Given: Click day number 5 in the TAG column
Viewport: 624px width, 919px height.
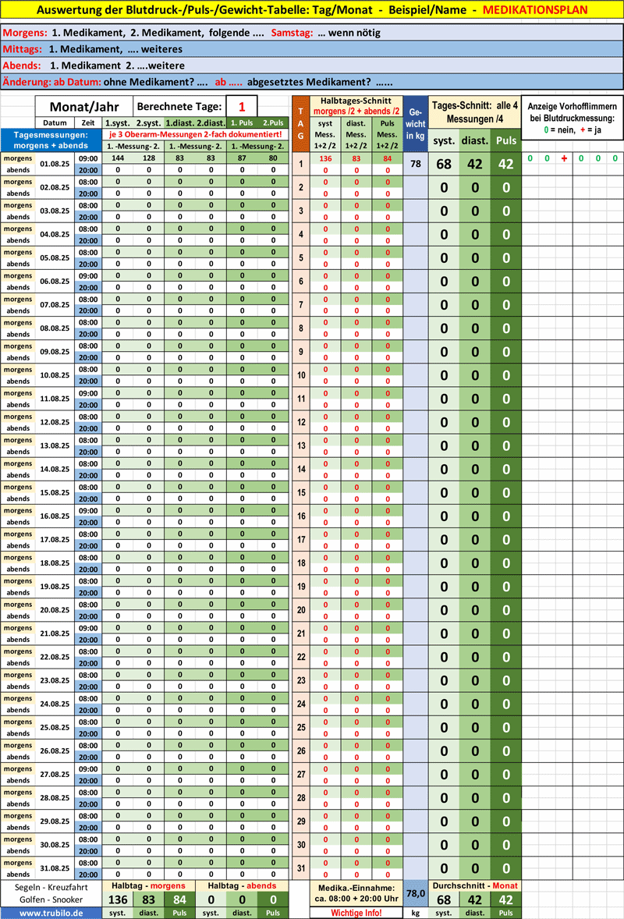Looking at the screenshot, I should [x=300, y=258].
